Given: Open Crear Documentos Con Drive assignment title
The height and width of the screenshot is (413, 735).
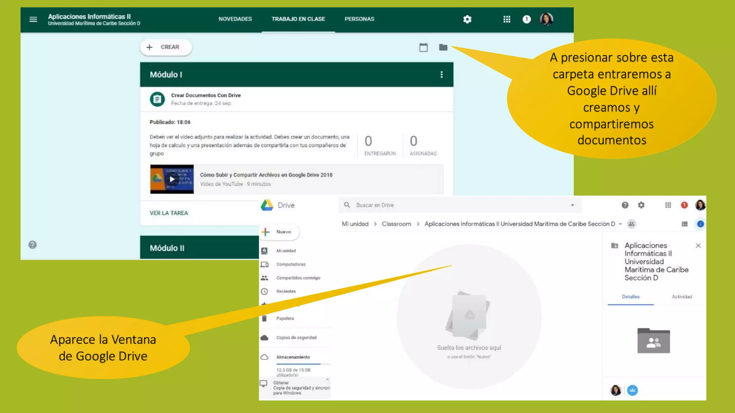Looking at the screenshot, I should pyautogui.click(x=206, y=95).
